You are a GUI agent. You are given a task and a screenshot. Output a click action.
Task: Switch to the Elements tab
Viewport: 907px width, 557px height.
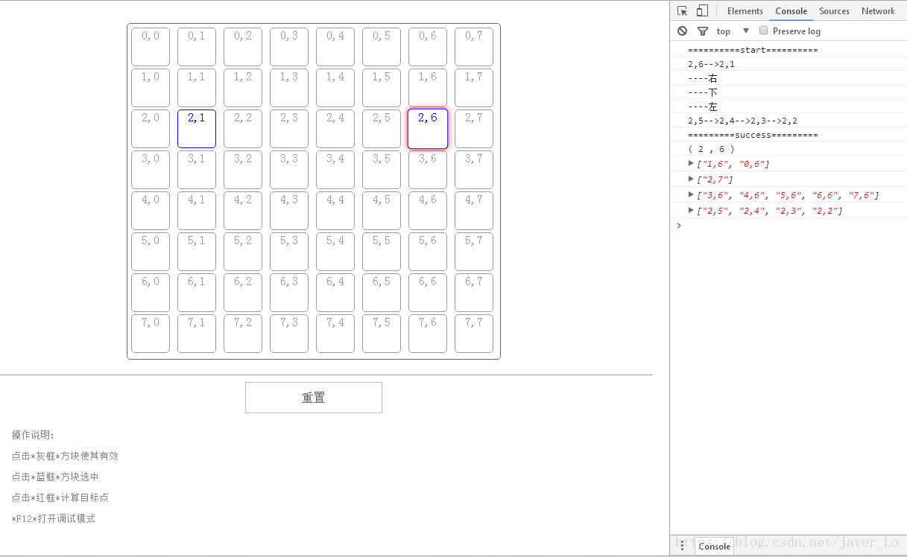745,11
